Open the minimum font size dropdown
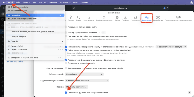194x97 pixels. tap(101, 33)
